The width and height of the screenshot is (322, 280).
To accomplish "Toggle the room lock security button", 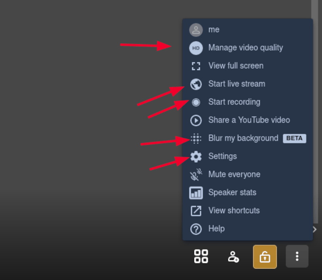I will (x=265, y=257).
